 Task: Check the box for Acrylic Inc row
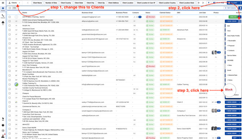click(x=9, y=26)
